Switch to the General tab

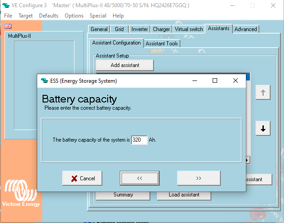click(99, 29)
